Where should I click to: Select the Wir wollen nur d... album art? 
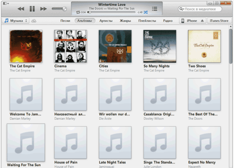click(x=115, y=94)
